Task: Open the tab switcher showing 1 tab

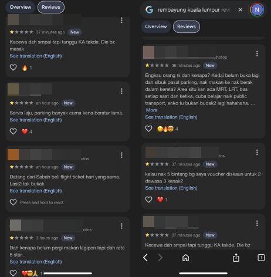Action: pos(261,258)
